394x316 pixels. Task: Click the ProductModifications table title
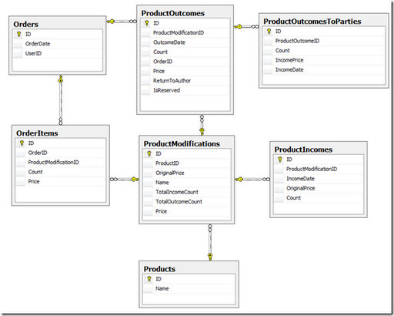[x=182, y=143]
